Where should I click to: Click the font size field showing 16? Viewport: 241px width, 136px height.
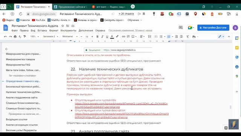tap(87, 37)
